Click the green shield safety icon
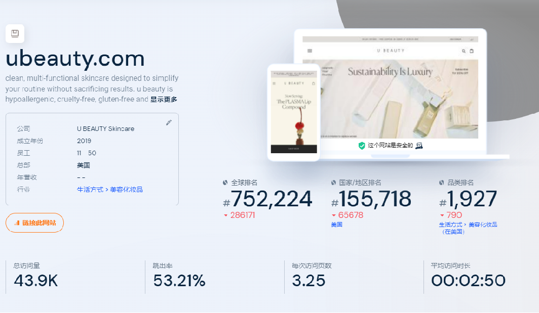The height and width of the screenshot is (313, 539). [x=362, y=146]
